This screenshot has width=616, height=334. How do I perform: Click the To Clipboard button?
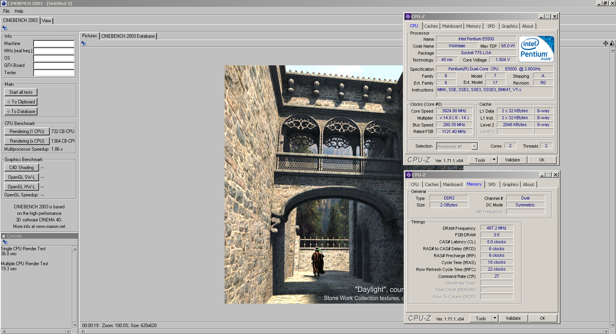pyautogui.click(x=21, y=102)
